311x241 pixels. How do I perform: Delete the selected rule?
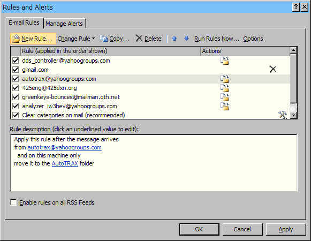click(x=148, y=39)
